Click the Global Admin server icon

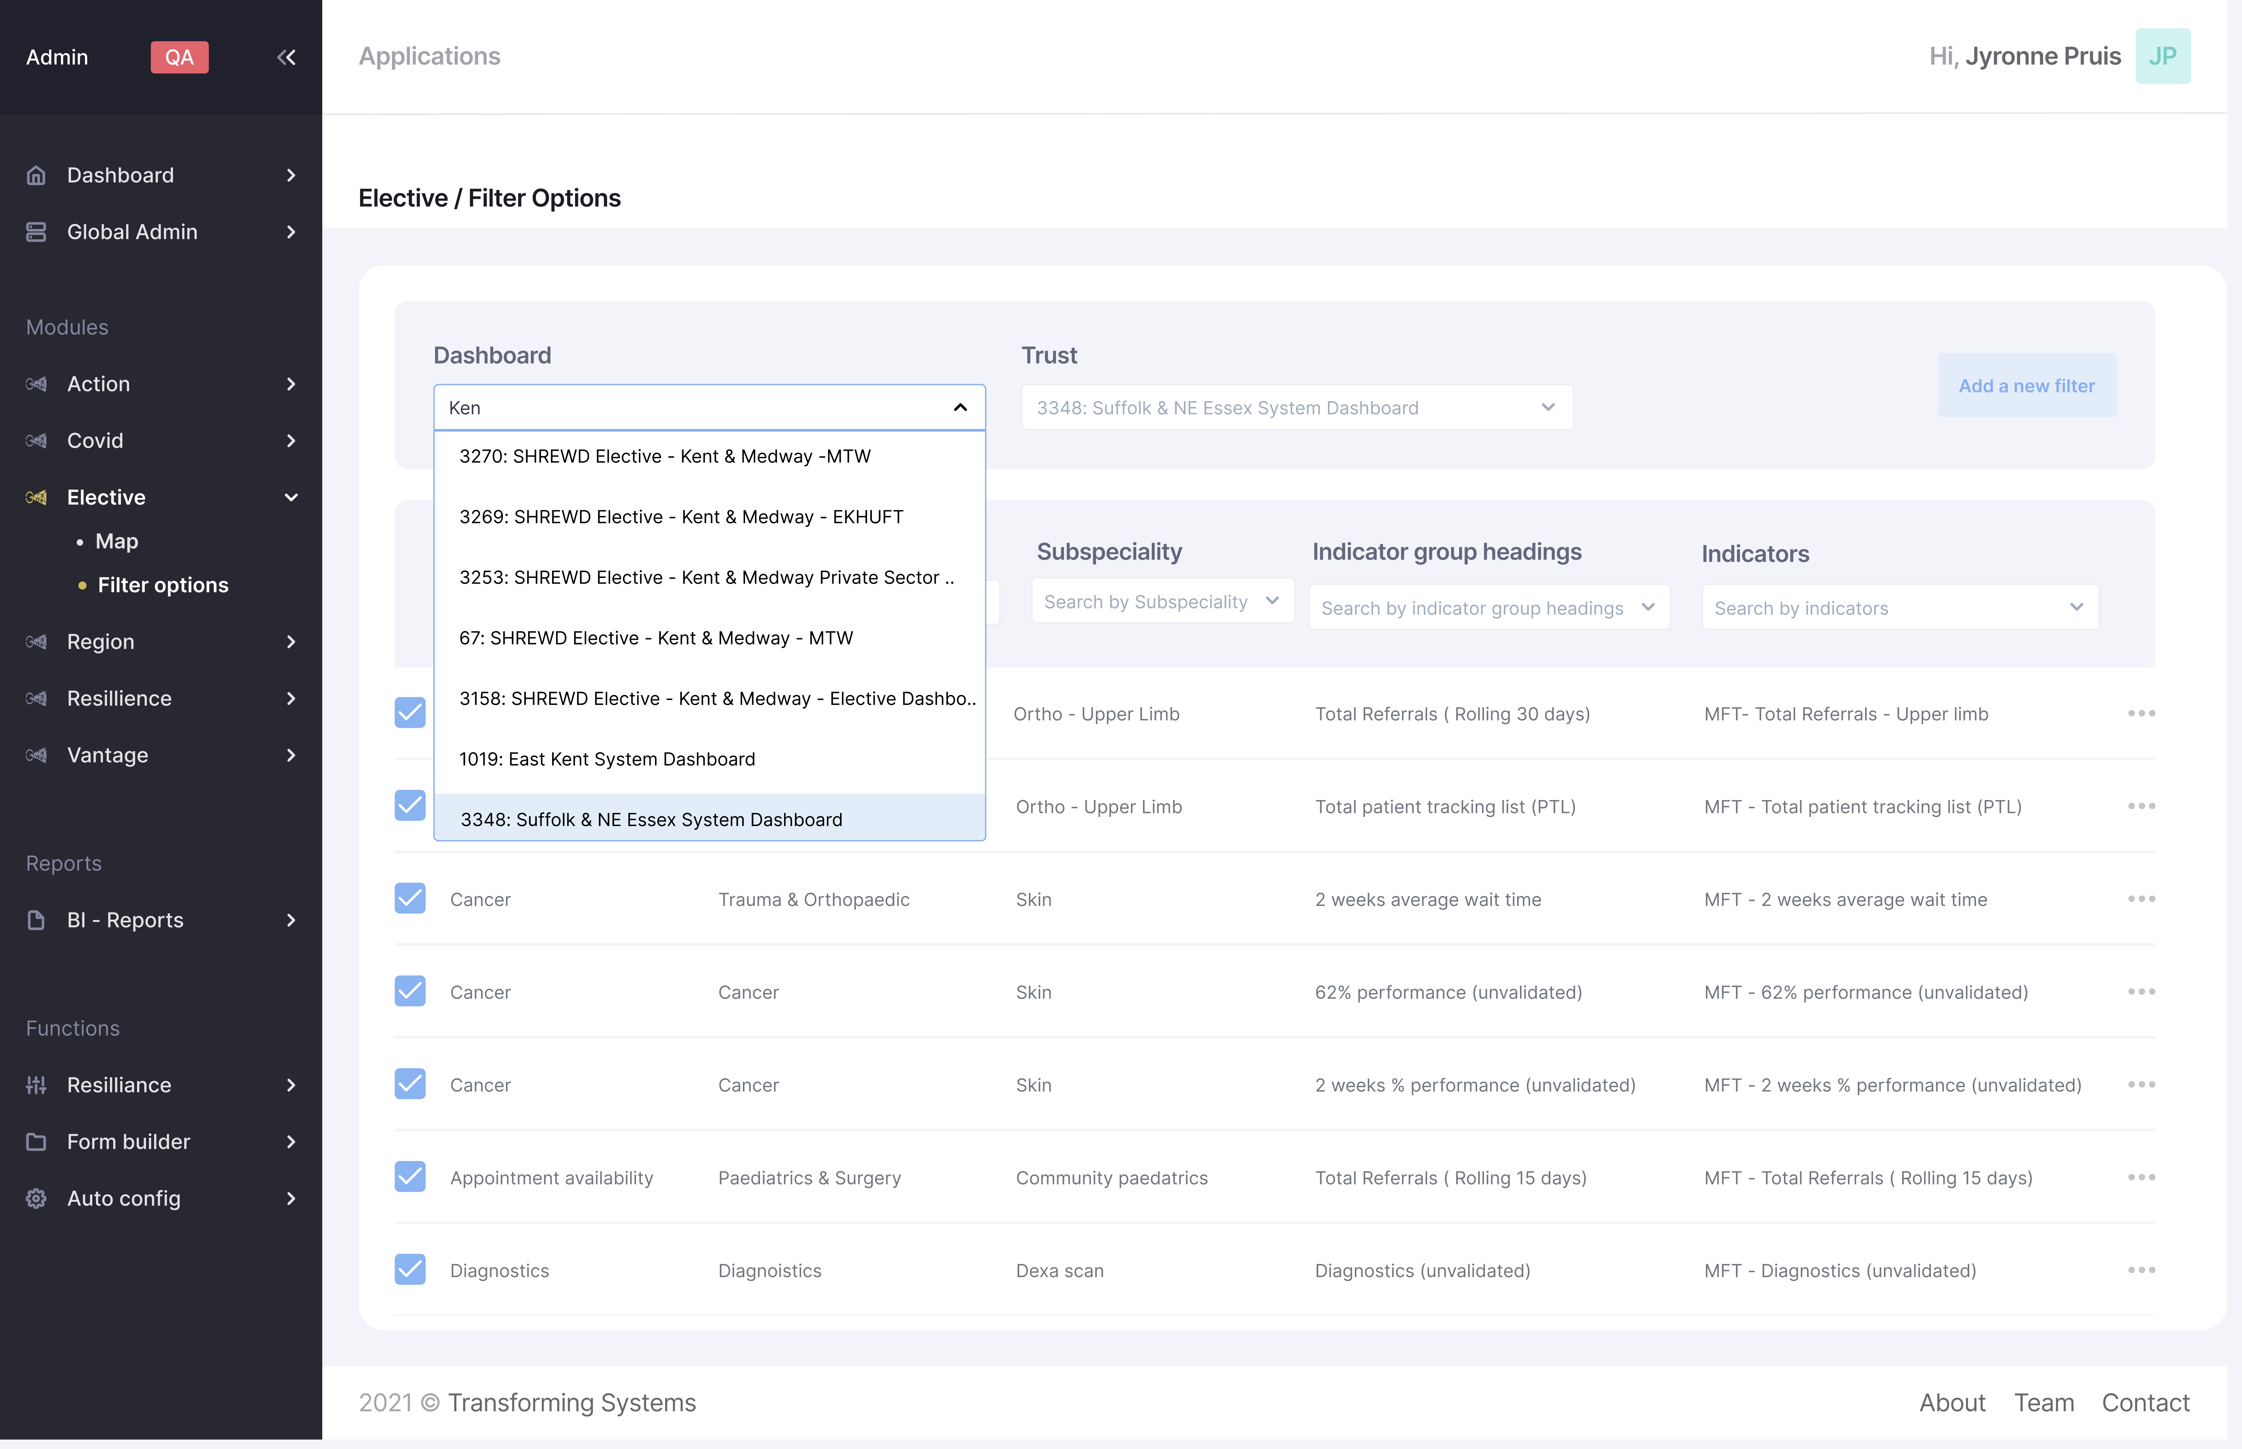[36, 232]
